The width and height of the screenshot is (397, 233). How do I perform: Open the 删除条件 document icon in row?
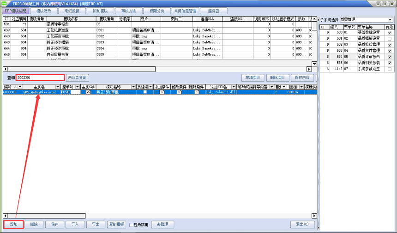pyautogui.click(x=197, y=92)
